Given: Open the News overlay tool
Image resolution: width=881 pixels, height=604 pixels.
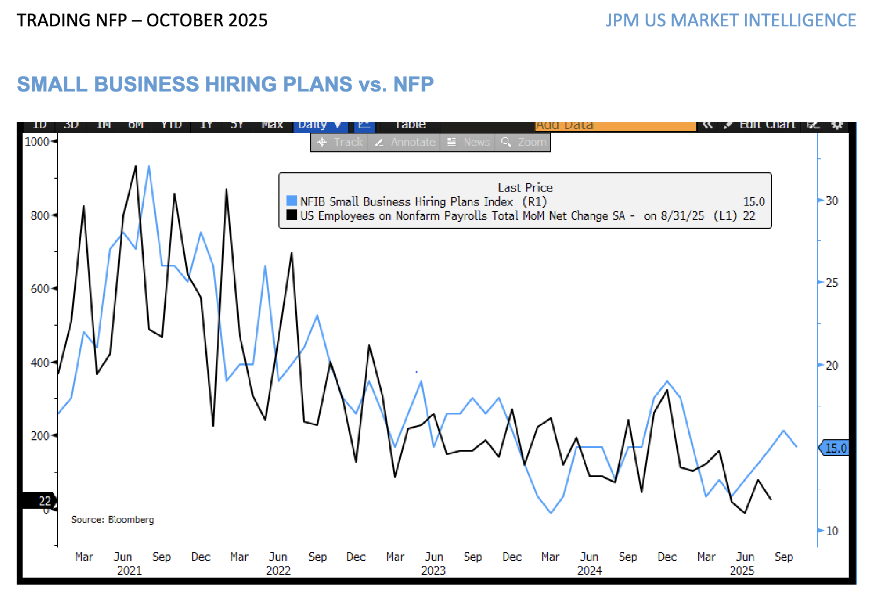Looking at the screenshot, I should (469, 143).
